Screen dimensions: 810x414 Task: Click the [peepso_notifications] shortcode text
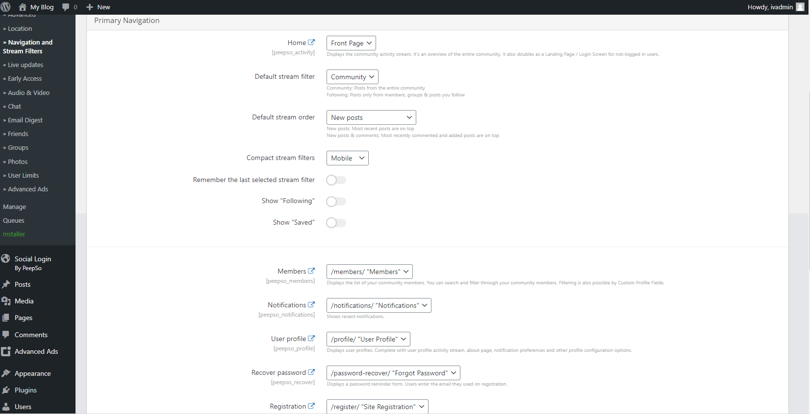(x=286, y=315)
